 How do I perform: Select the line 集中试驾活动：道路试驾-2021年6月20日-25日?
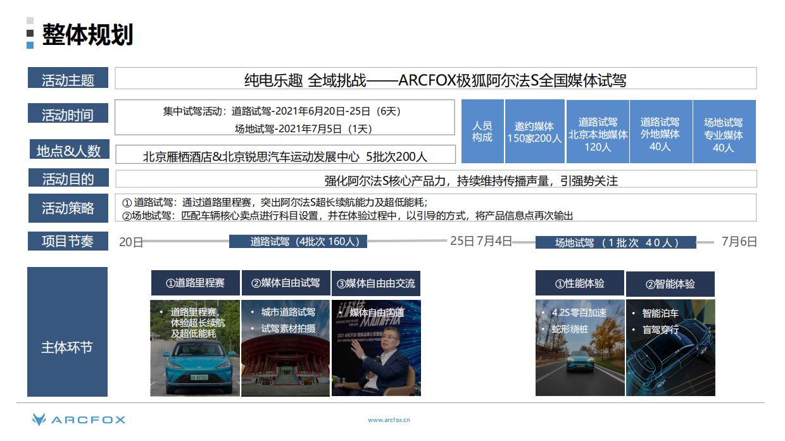(x=282, y=111)
